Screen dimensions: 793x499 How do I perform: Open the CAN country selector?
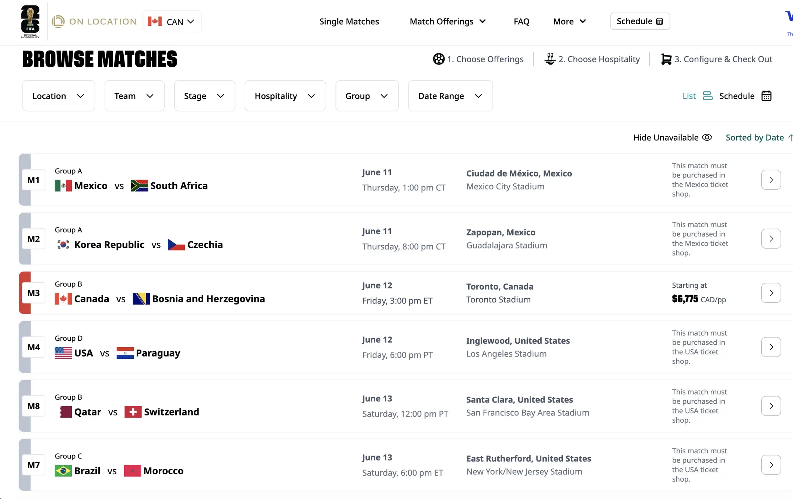click(x=172, y=21)
